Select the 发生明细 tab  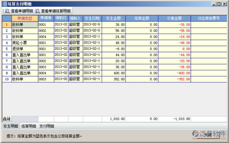tap(11, 126)
